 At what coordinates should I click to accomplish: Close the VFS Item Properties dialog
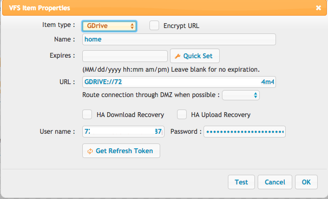coord(318,8)
